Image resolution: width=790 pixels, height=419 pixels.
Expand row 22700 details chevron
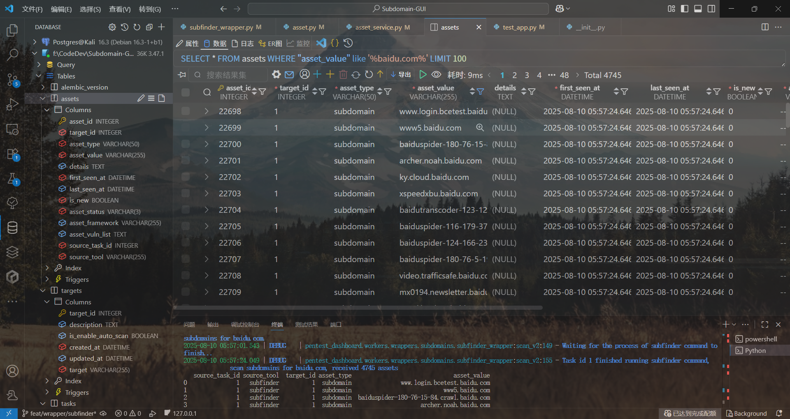[x=207, y=144]
